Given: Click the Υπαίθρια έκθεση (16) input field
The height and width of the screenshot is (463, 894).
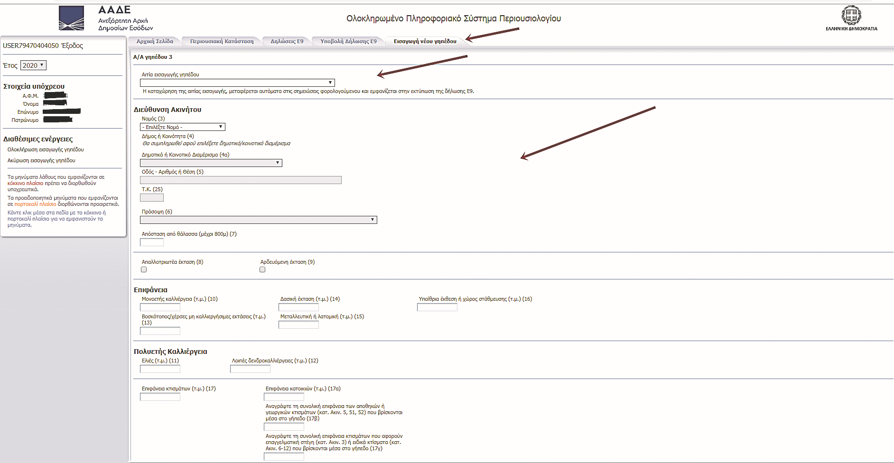Looking at the screenshot, I should (x=437, y=307).
